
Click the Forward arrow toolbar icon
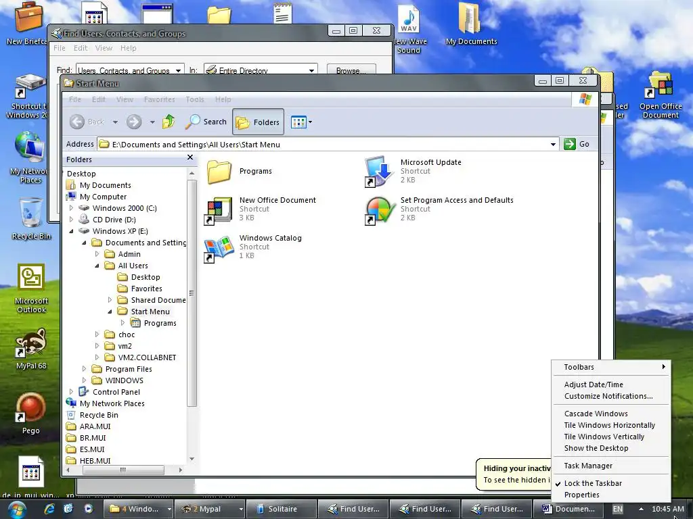tap(134, 122)
